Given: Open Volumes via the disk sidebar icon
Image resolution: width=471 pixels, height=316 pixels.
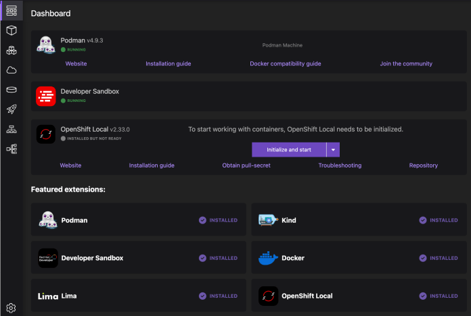Looking at the screenshot, I should [12, 89].
